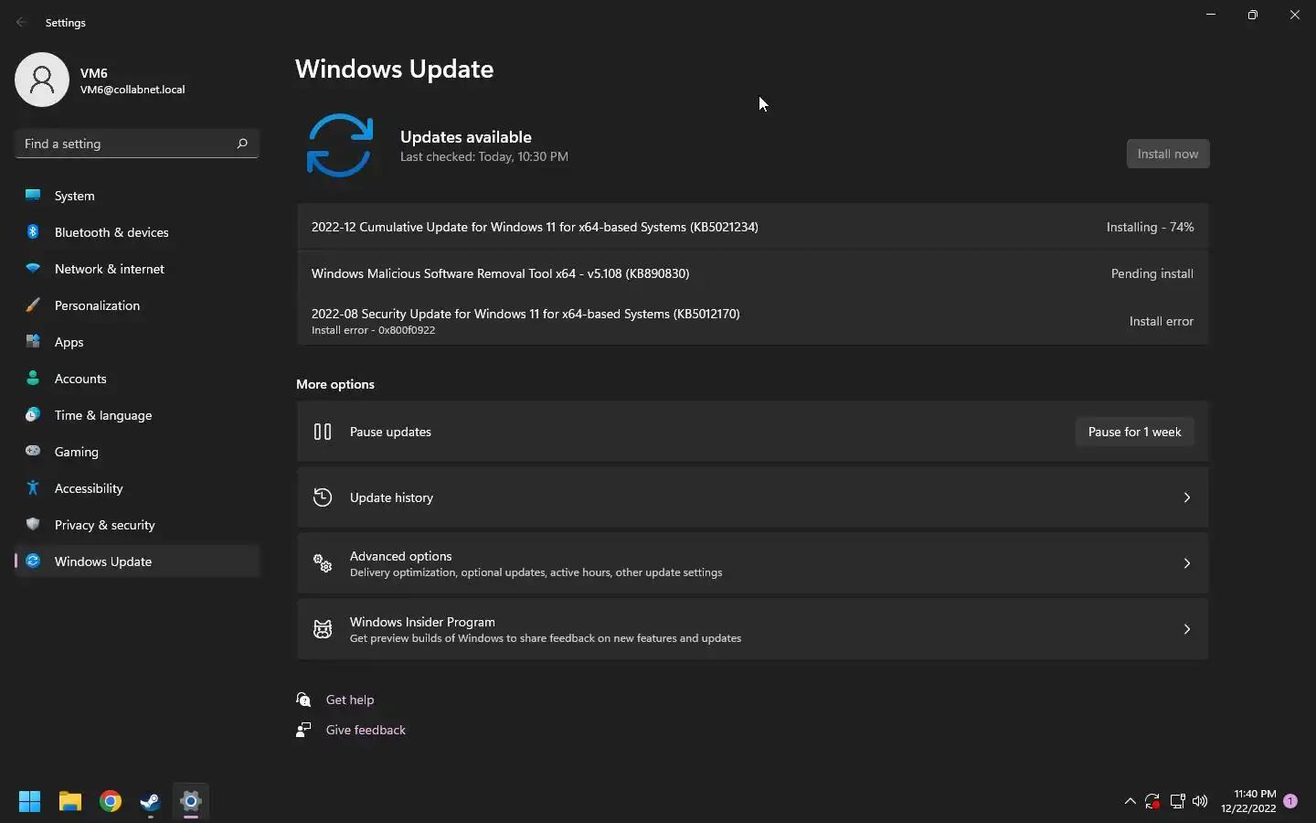Click the Update history clock icon

323,497
